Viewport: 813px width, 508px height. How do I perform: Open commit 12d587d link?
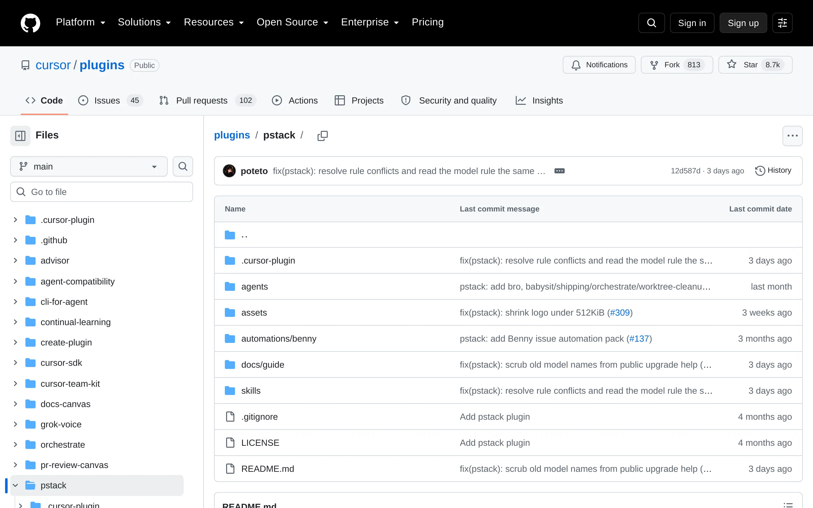[685, 171]
